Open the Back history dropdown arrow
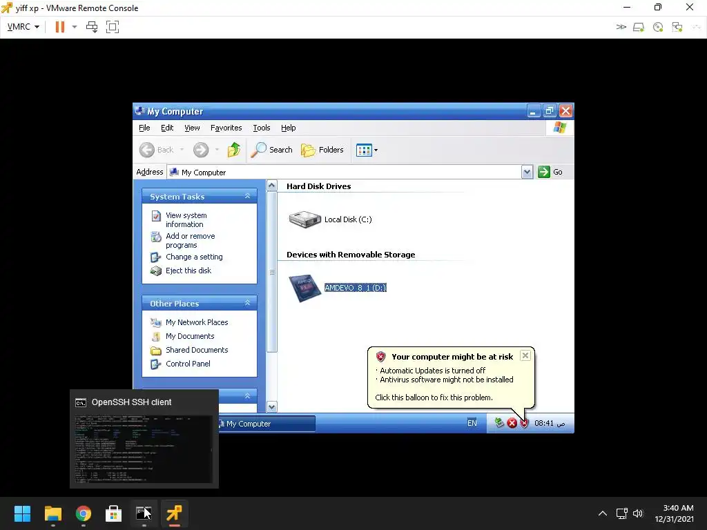Screen dimensions: 707x530 182,150
